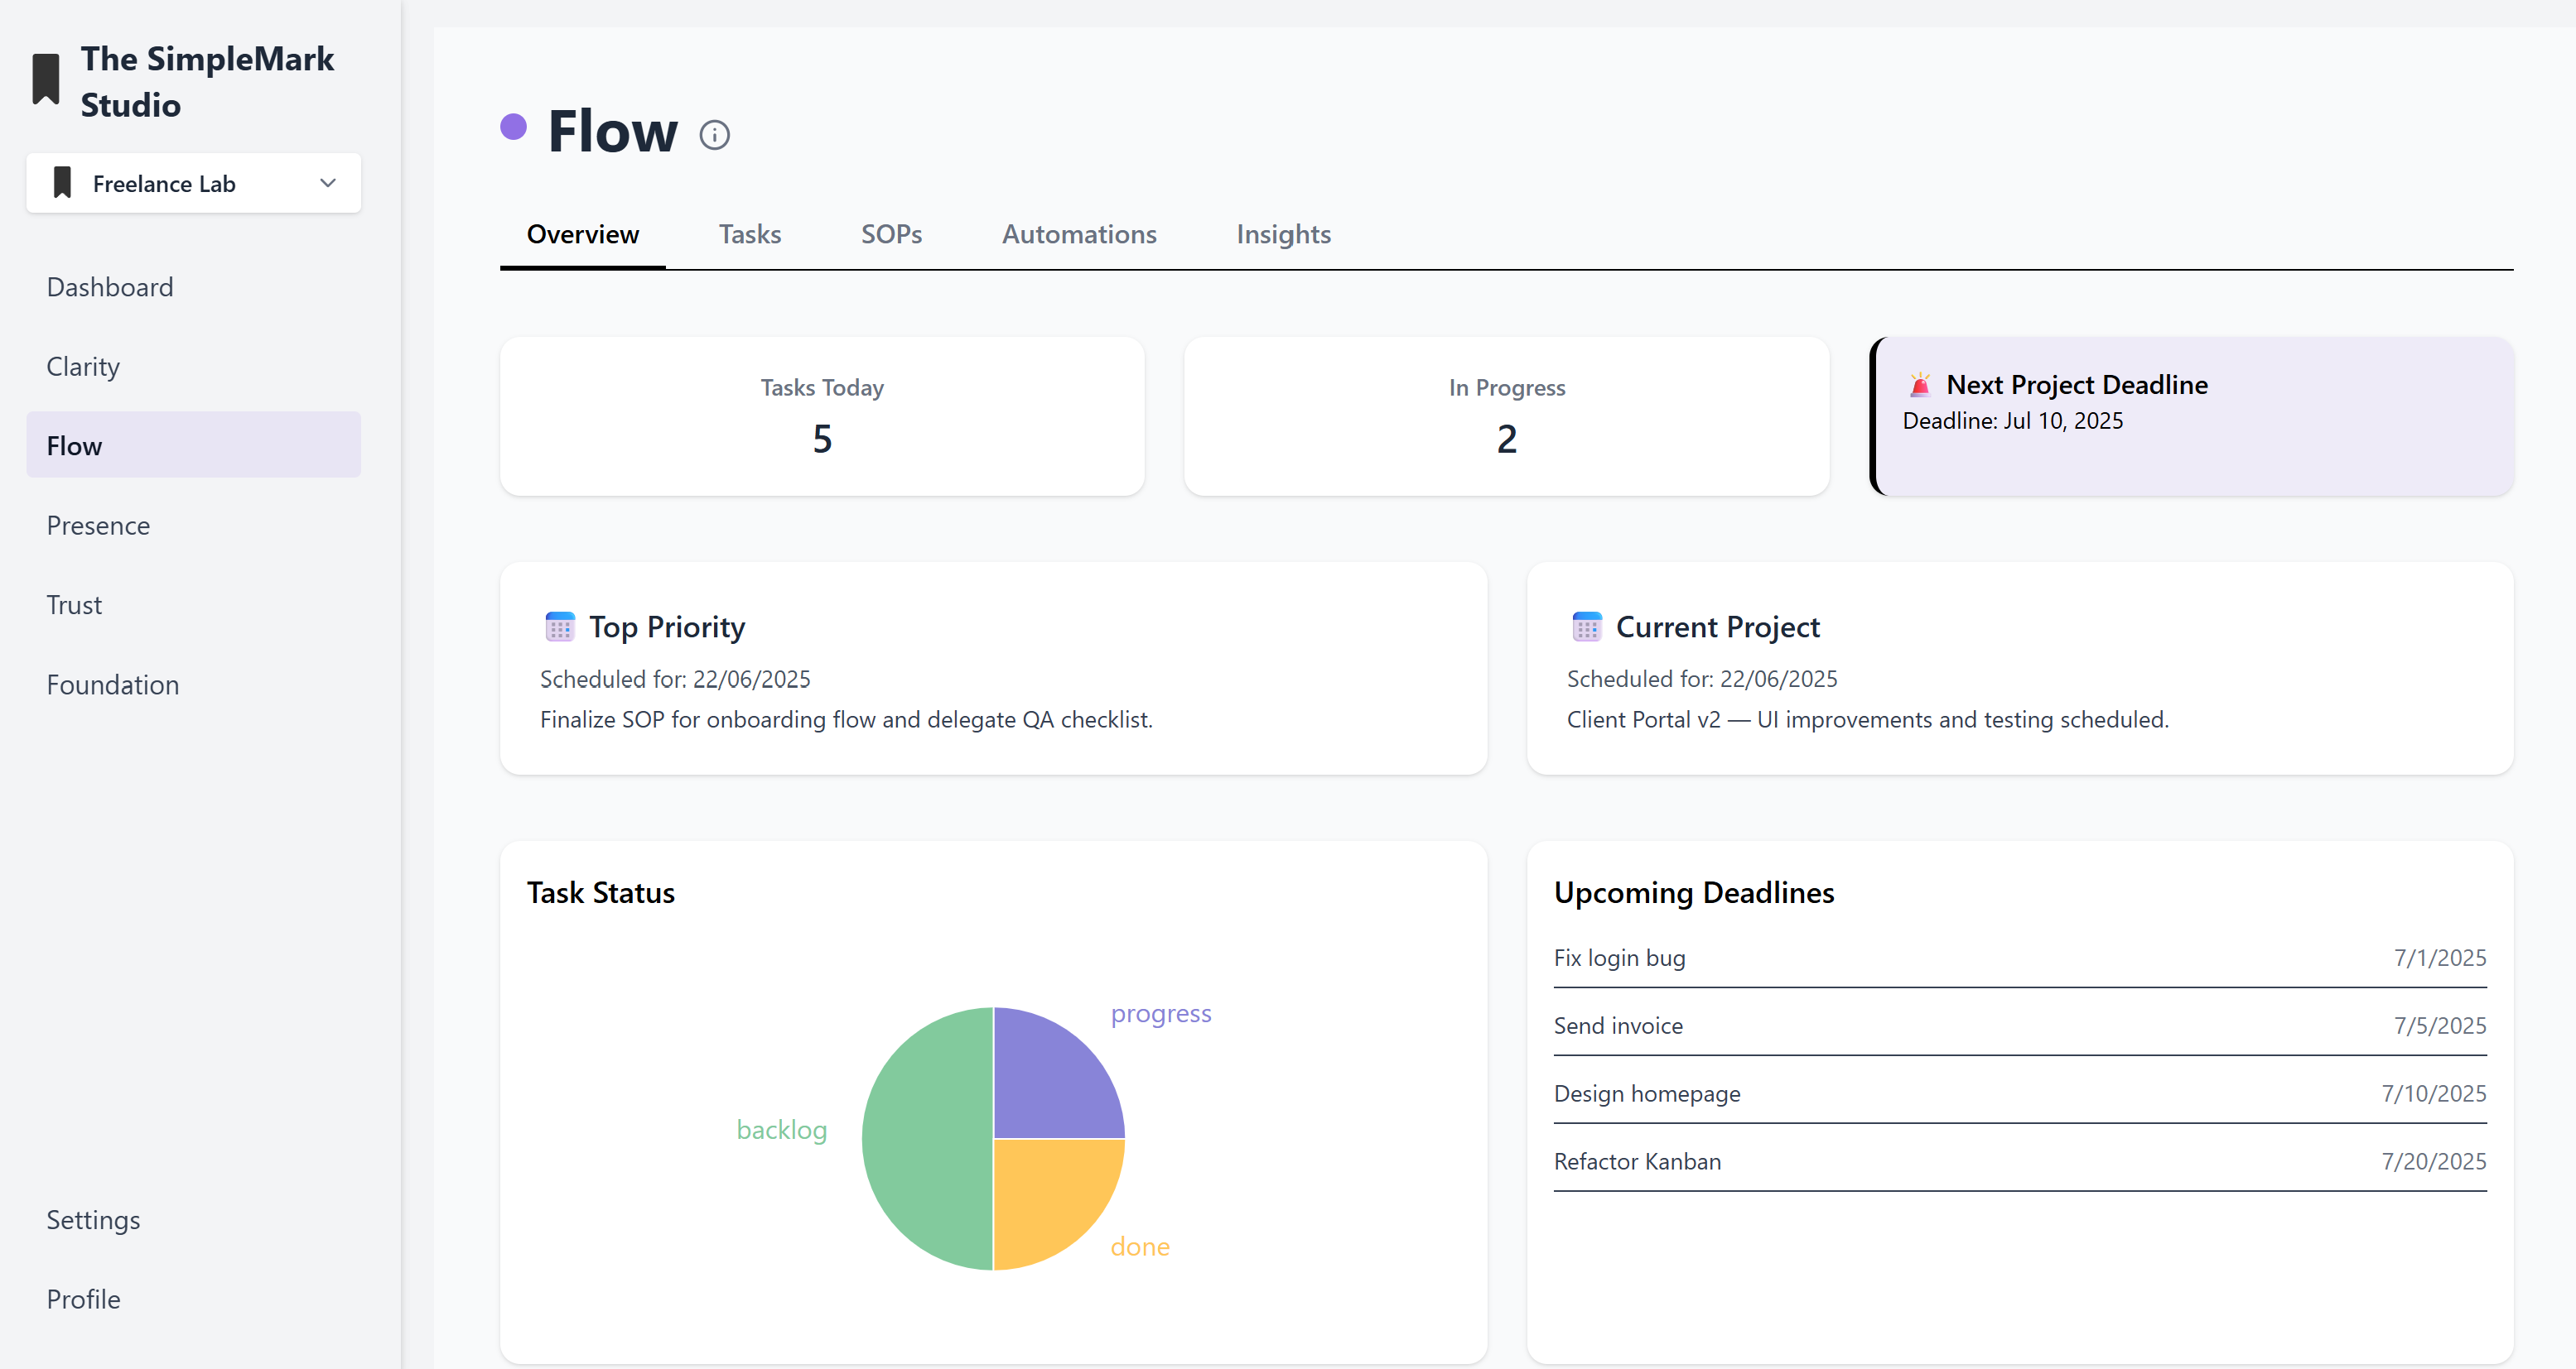Click the 7/20/2025 deadline date
This screenshot has width=2576, height=1369.
point(2434,1162)
